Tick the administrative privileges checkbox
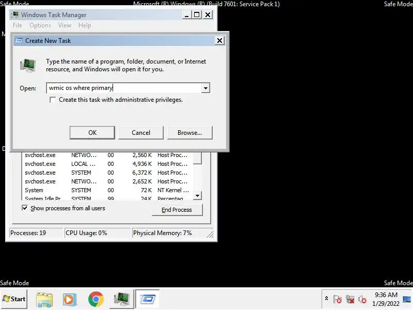Viewport: 413px width, 310px height. [x=53, y=100]
